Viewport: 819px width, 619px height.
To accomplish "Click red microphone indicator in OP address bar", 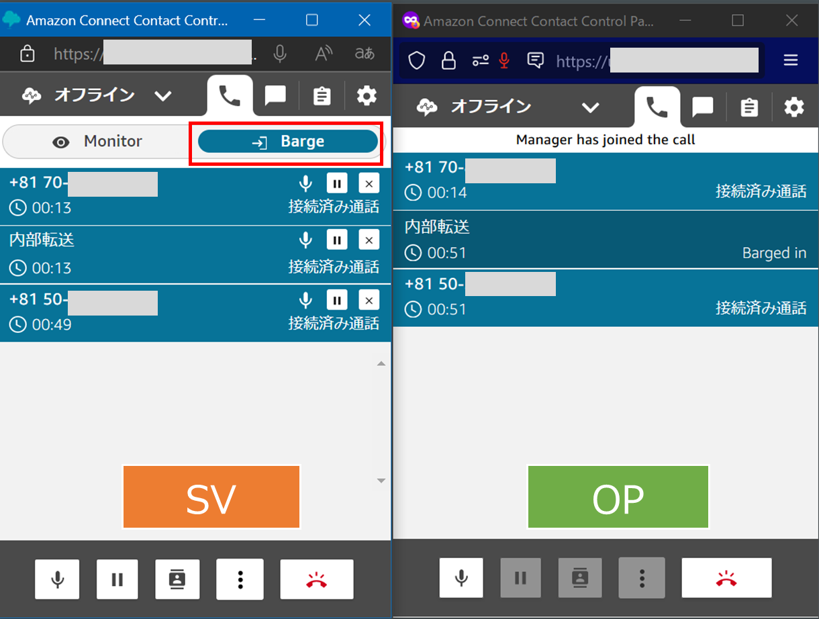I will coord(505,61).
